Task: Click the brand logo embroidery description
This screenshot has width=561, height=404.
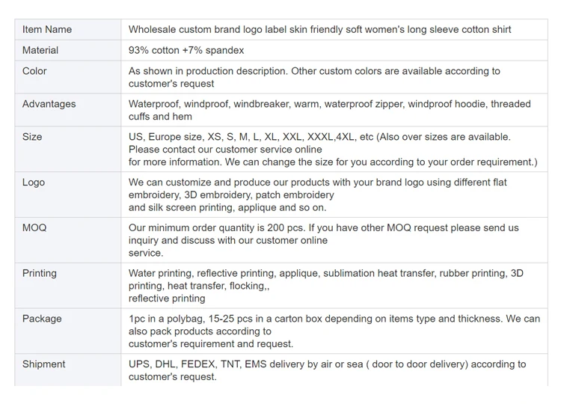Action: [x=317, y=195]
